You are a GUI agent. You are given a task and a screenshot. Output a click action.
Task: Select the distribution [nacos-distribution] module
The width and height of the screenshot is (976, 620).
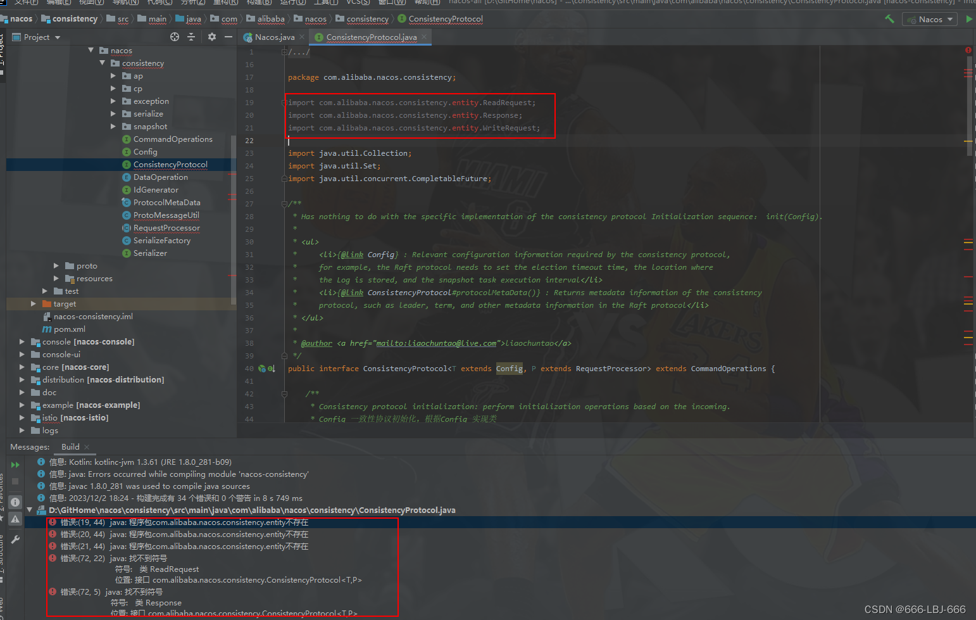tap(103, 380)
